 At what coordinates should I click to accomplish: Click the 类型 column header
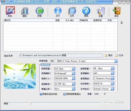click(58, 20)
